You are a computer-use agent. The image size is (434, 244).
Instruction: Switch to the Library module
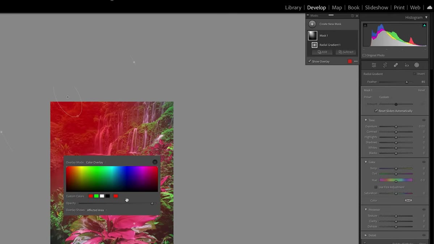[293, 8]
